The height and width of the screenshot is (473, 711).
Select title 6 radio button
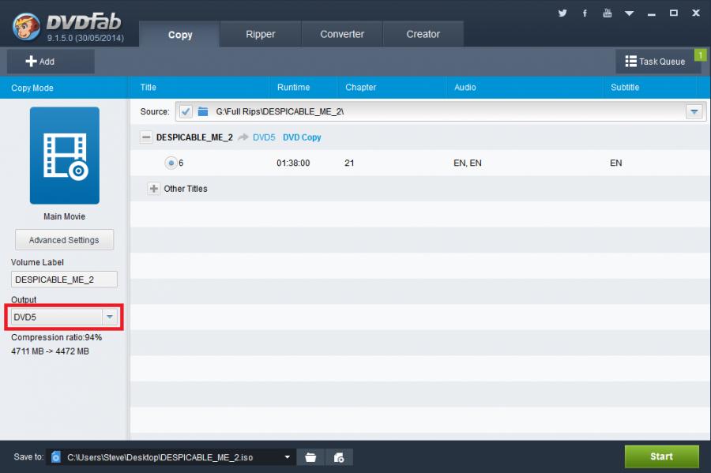[171, 163]
